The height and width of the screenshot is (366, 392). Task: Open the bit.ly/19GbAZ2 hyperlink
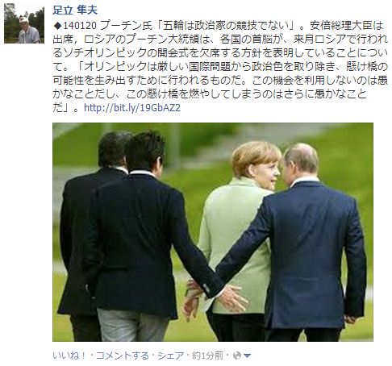tap(132, 108)
